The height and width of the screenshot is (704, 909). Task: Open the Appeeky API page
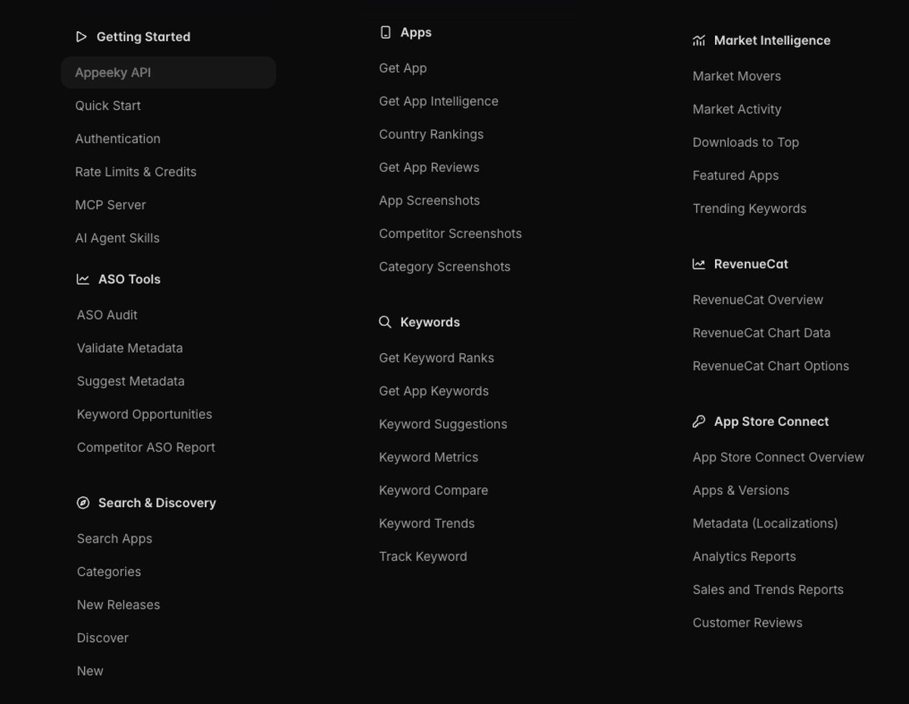click(168, 73)
